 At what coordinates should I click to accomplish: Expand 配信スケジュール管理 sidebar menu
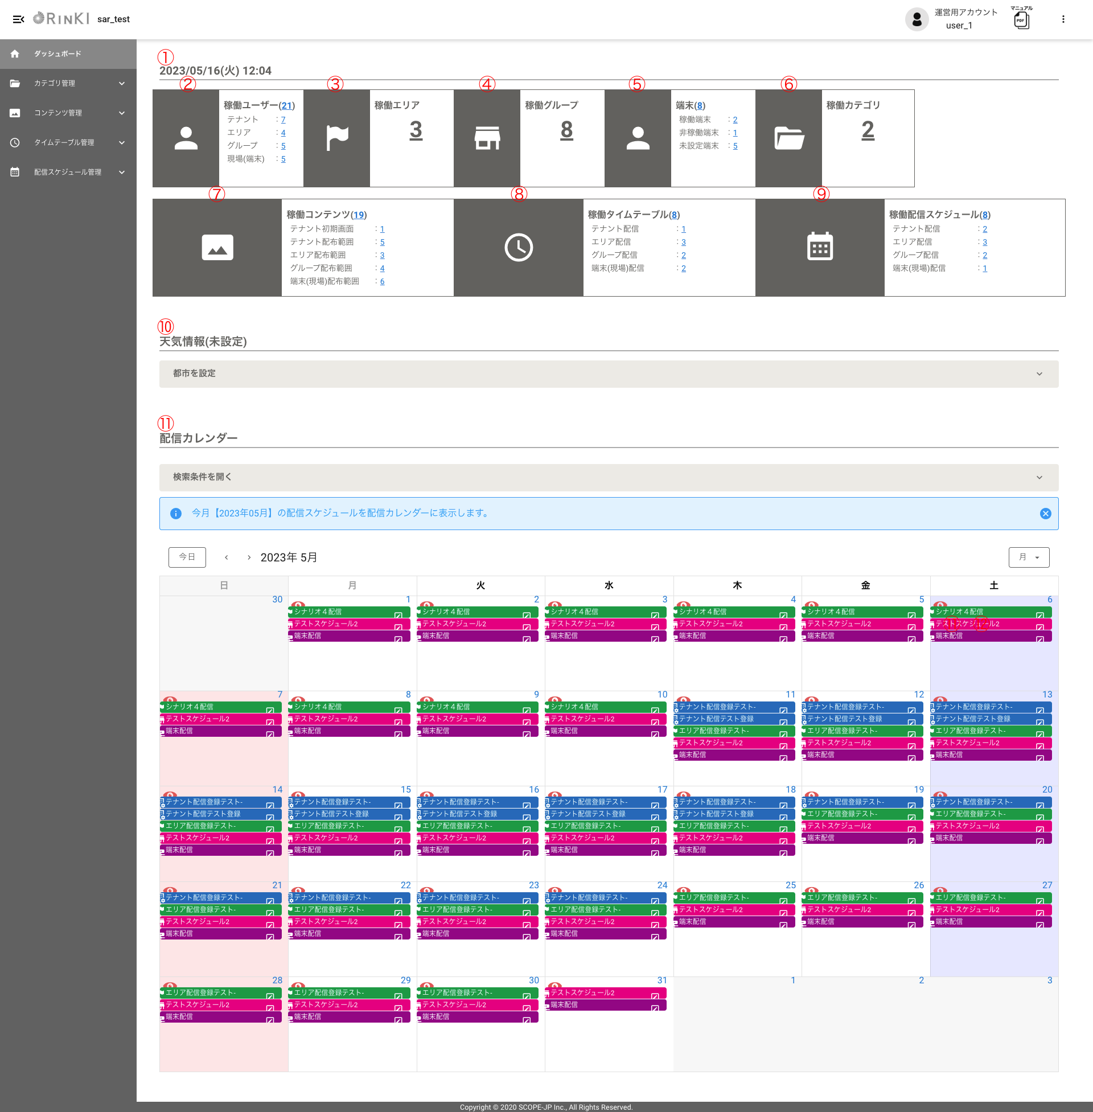click(x=68, y=172)
